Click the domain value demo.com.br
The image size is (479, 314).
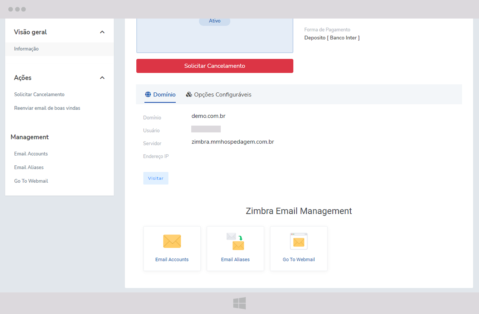pyautogui.click(x=208, y=116)
